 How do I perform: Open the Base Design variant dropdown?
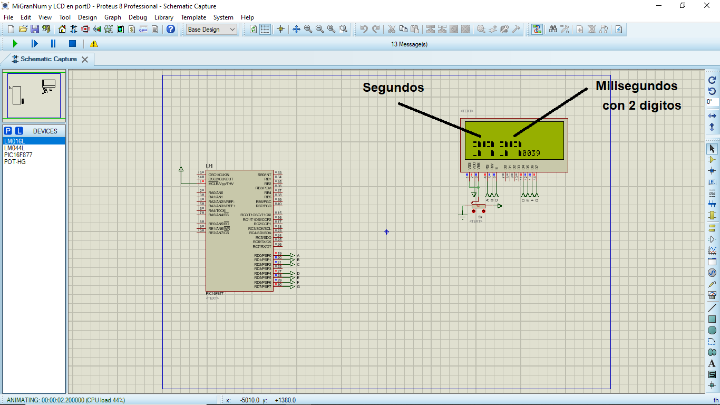pyautogui.click(x=212, y=30)
